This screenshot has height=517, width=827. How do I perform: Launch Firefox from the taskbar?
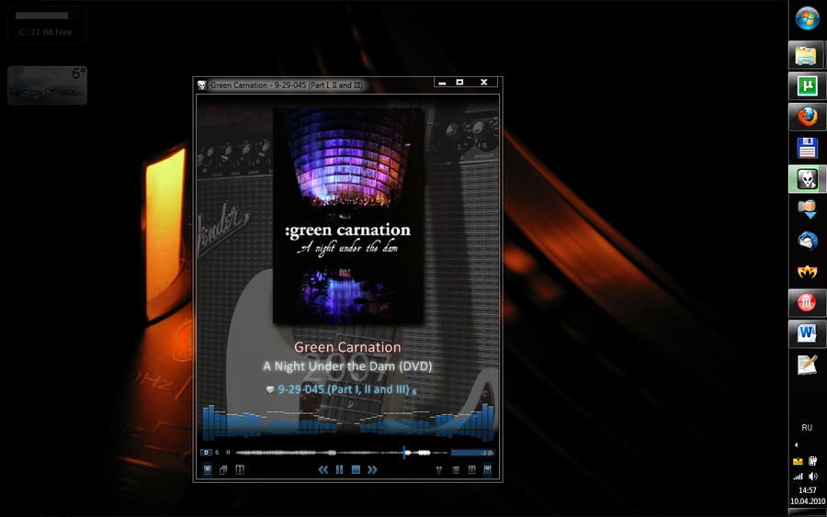pyautogui.click(x=807, y=117)
